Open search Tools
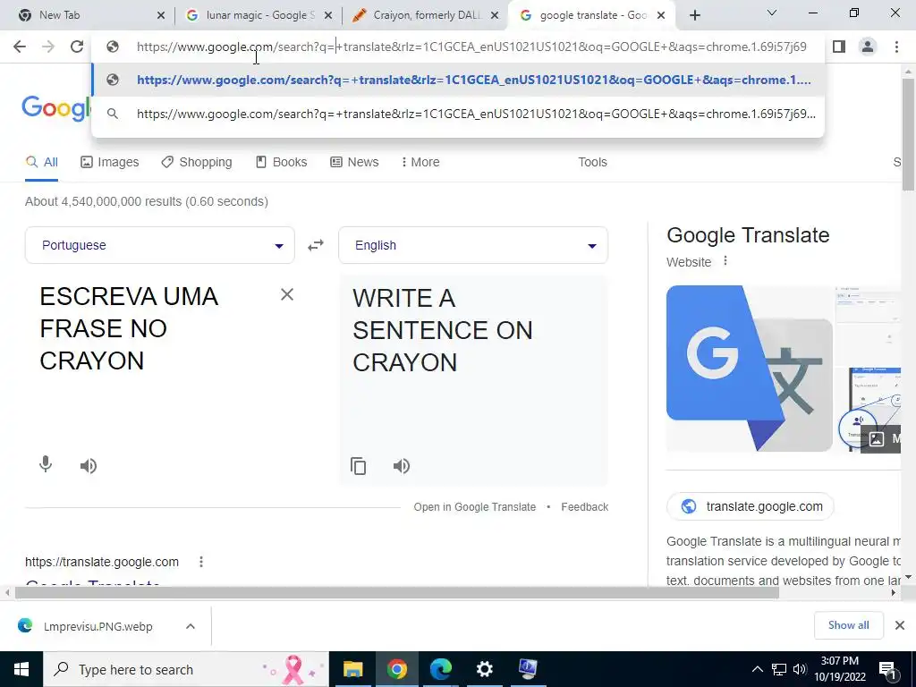The width and height of the screenshot is (916, 687). click(x=592, y=163)
